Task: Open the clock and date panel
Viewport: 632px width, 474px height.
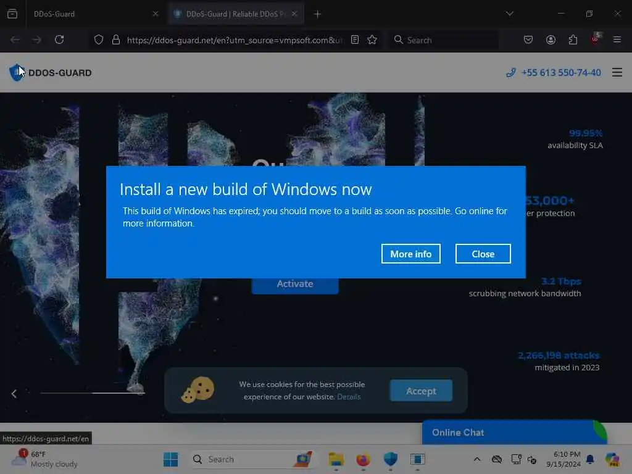Action: tap(563, 459)
